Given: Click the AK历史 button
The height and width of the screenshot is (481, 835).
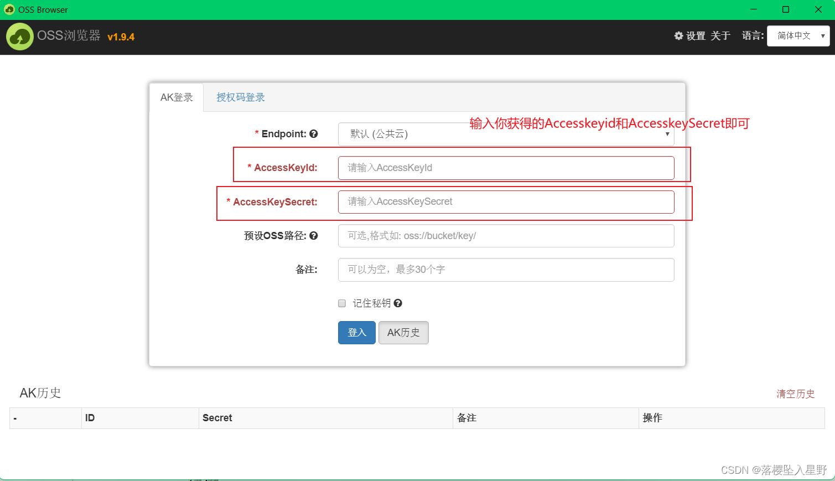Looking at the screenshot, I should tap(403, 332).
